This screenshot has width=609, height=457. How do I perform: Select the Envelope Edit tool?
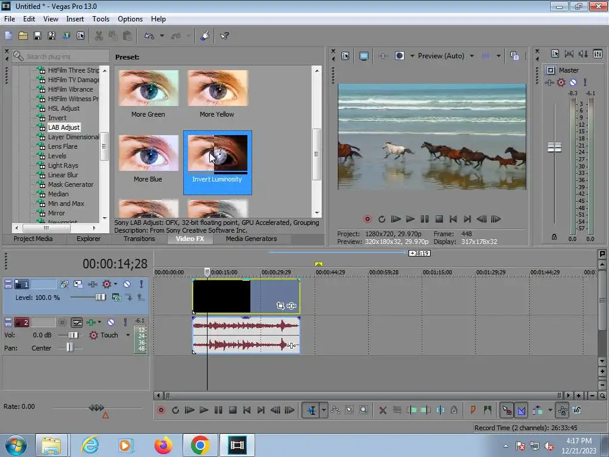click(x=335, y=410)
